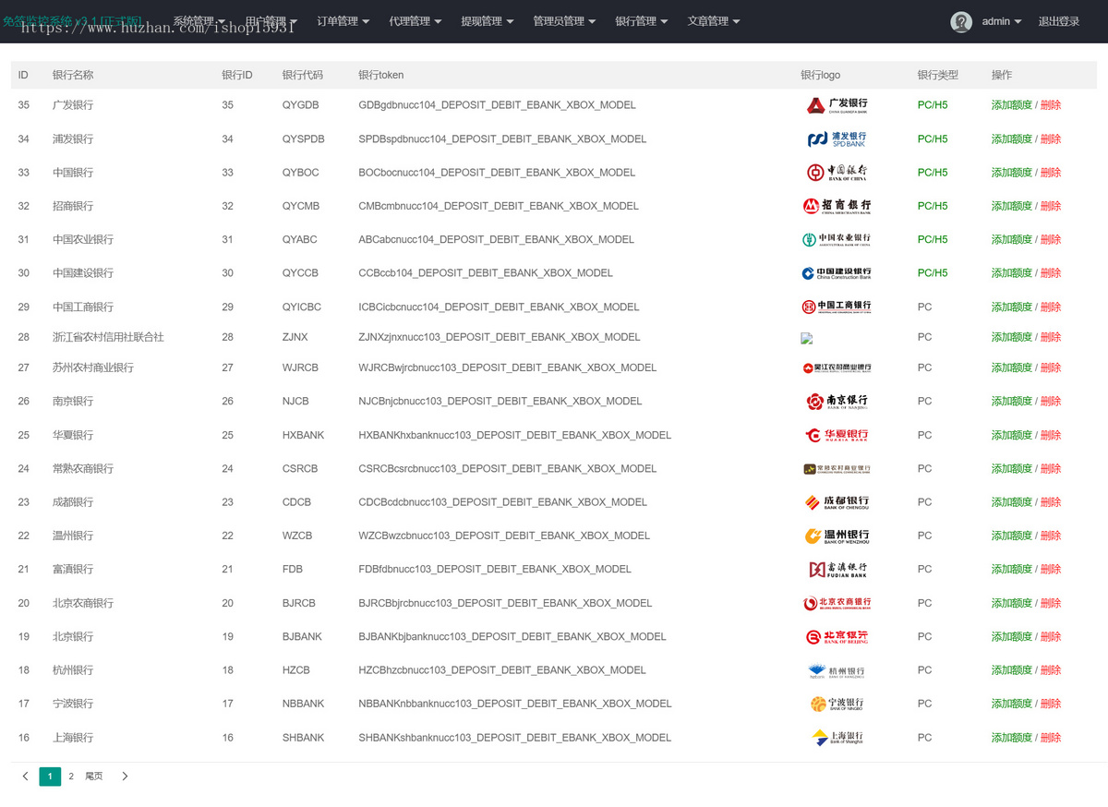1108x807 pixels.
Task: Delete the 温州银行 row
Action: point(1051,536)
